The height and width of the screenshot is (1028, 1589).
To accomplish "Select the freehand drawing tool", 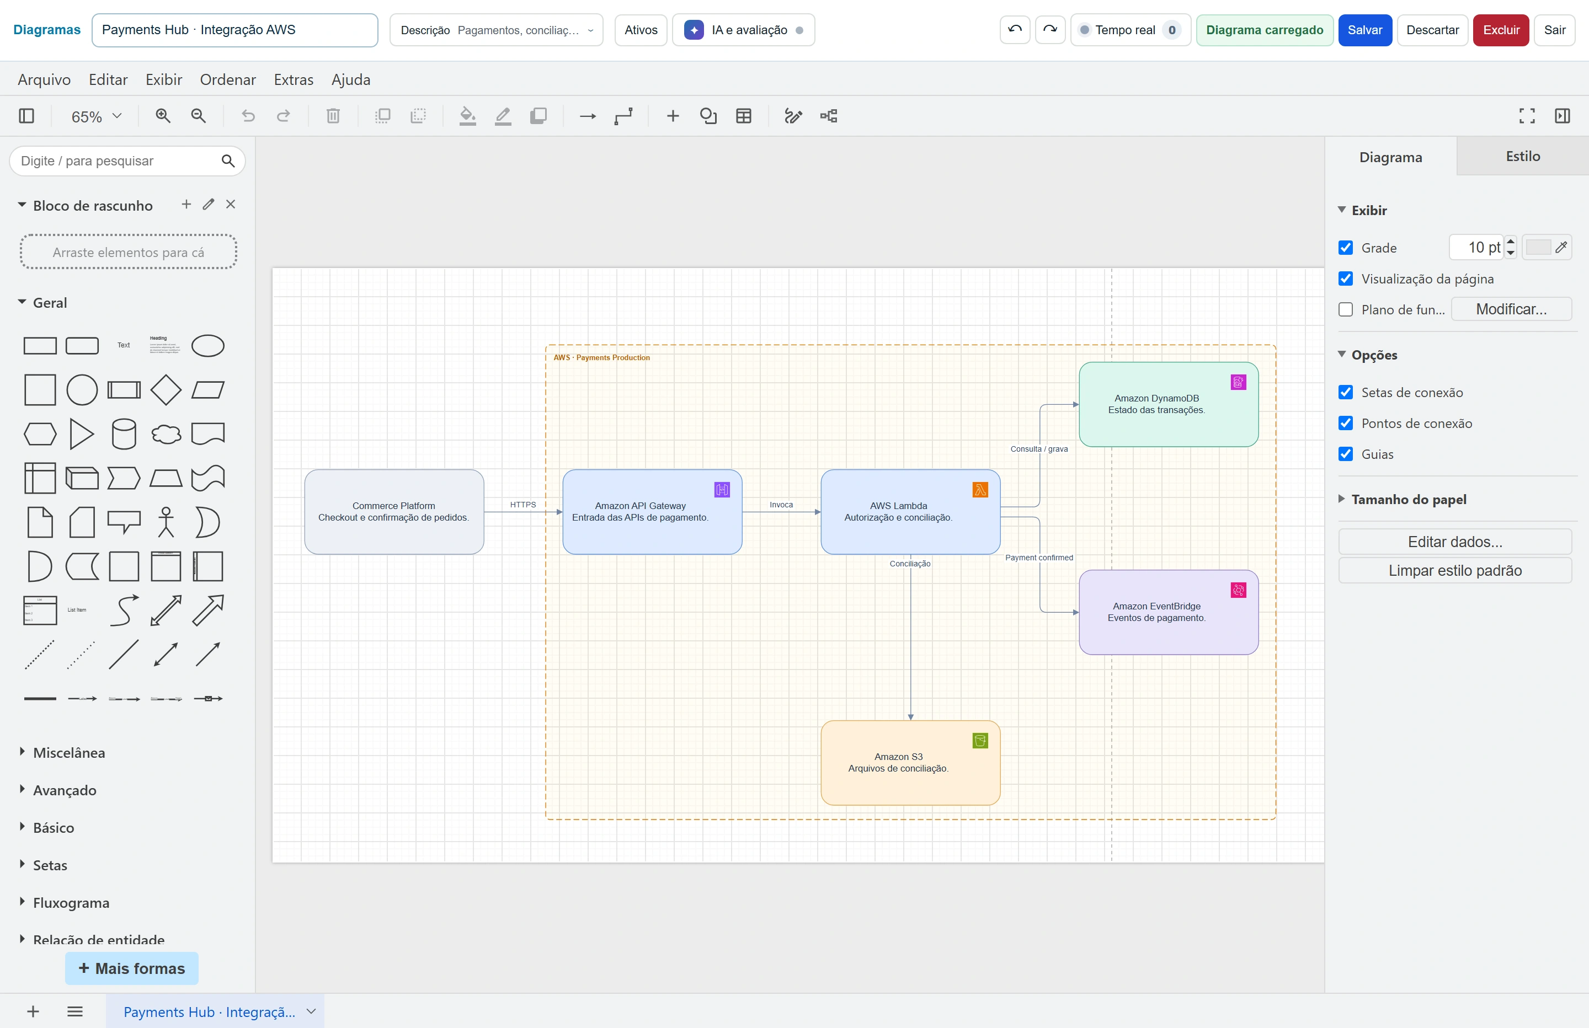I will (793, 116).
